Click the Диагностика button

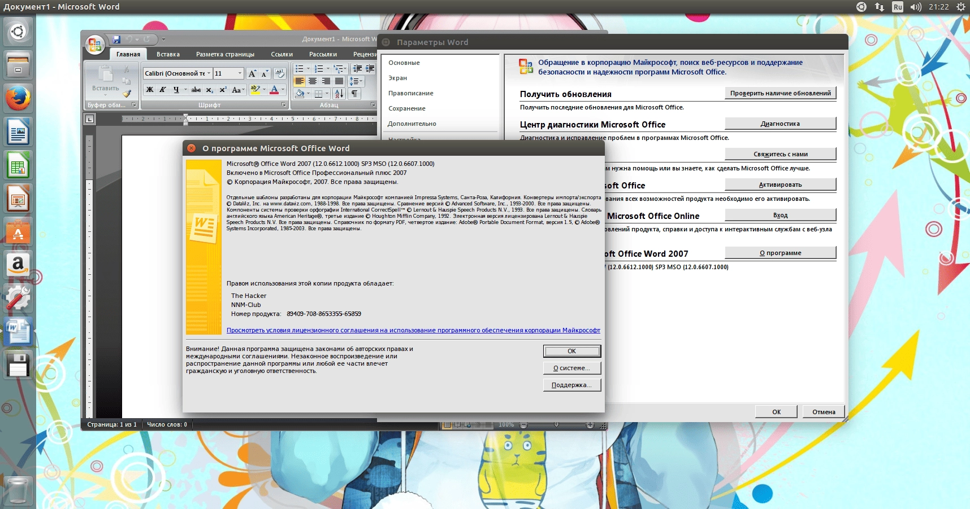pos(780,124)
